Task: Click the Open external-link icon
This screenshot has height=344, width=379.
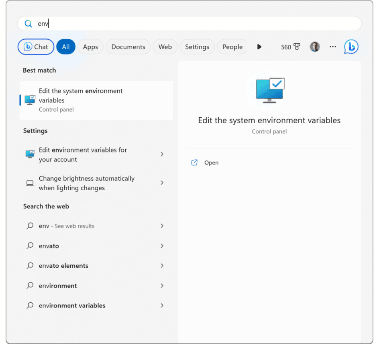Action: (194, 163)
